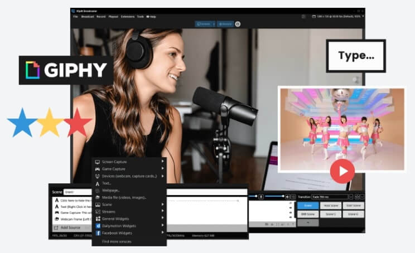Expand the Stream button dropdown arrow
The width and height of the screenshot is (415, 253).
[214, 24]
